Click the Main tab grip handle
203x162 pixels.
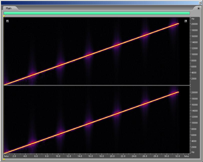(x=4, y=8)
